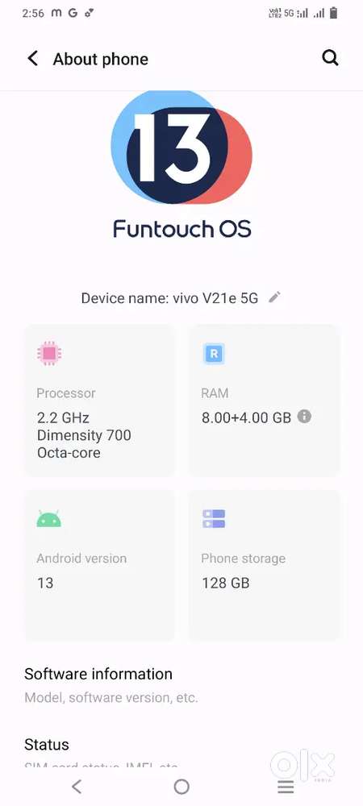Tap the Device name vivo V21e 5G text
This screenshot has width=363, height=806.
169,297
